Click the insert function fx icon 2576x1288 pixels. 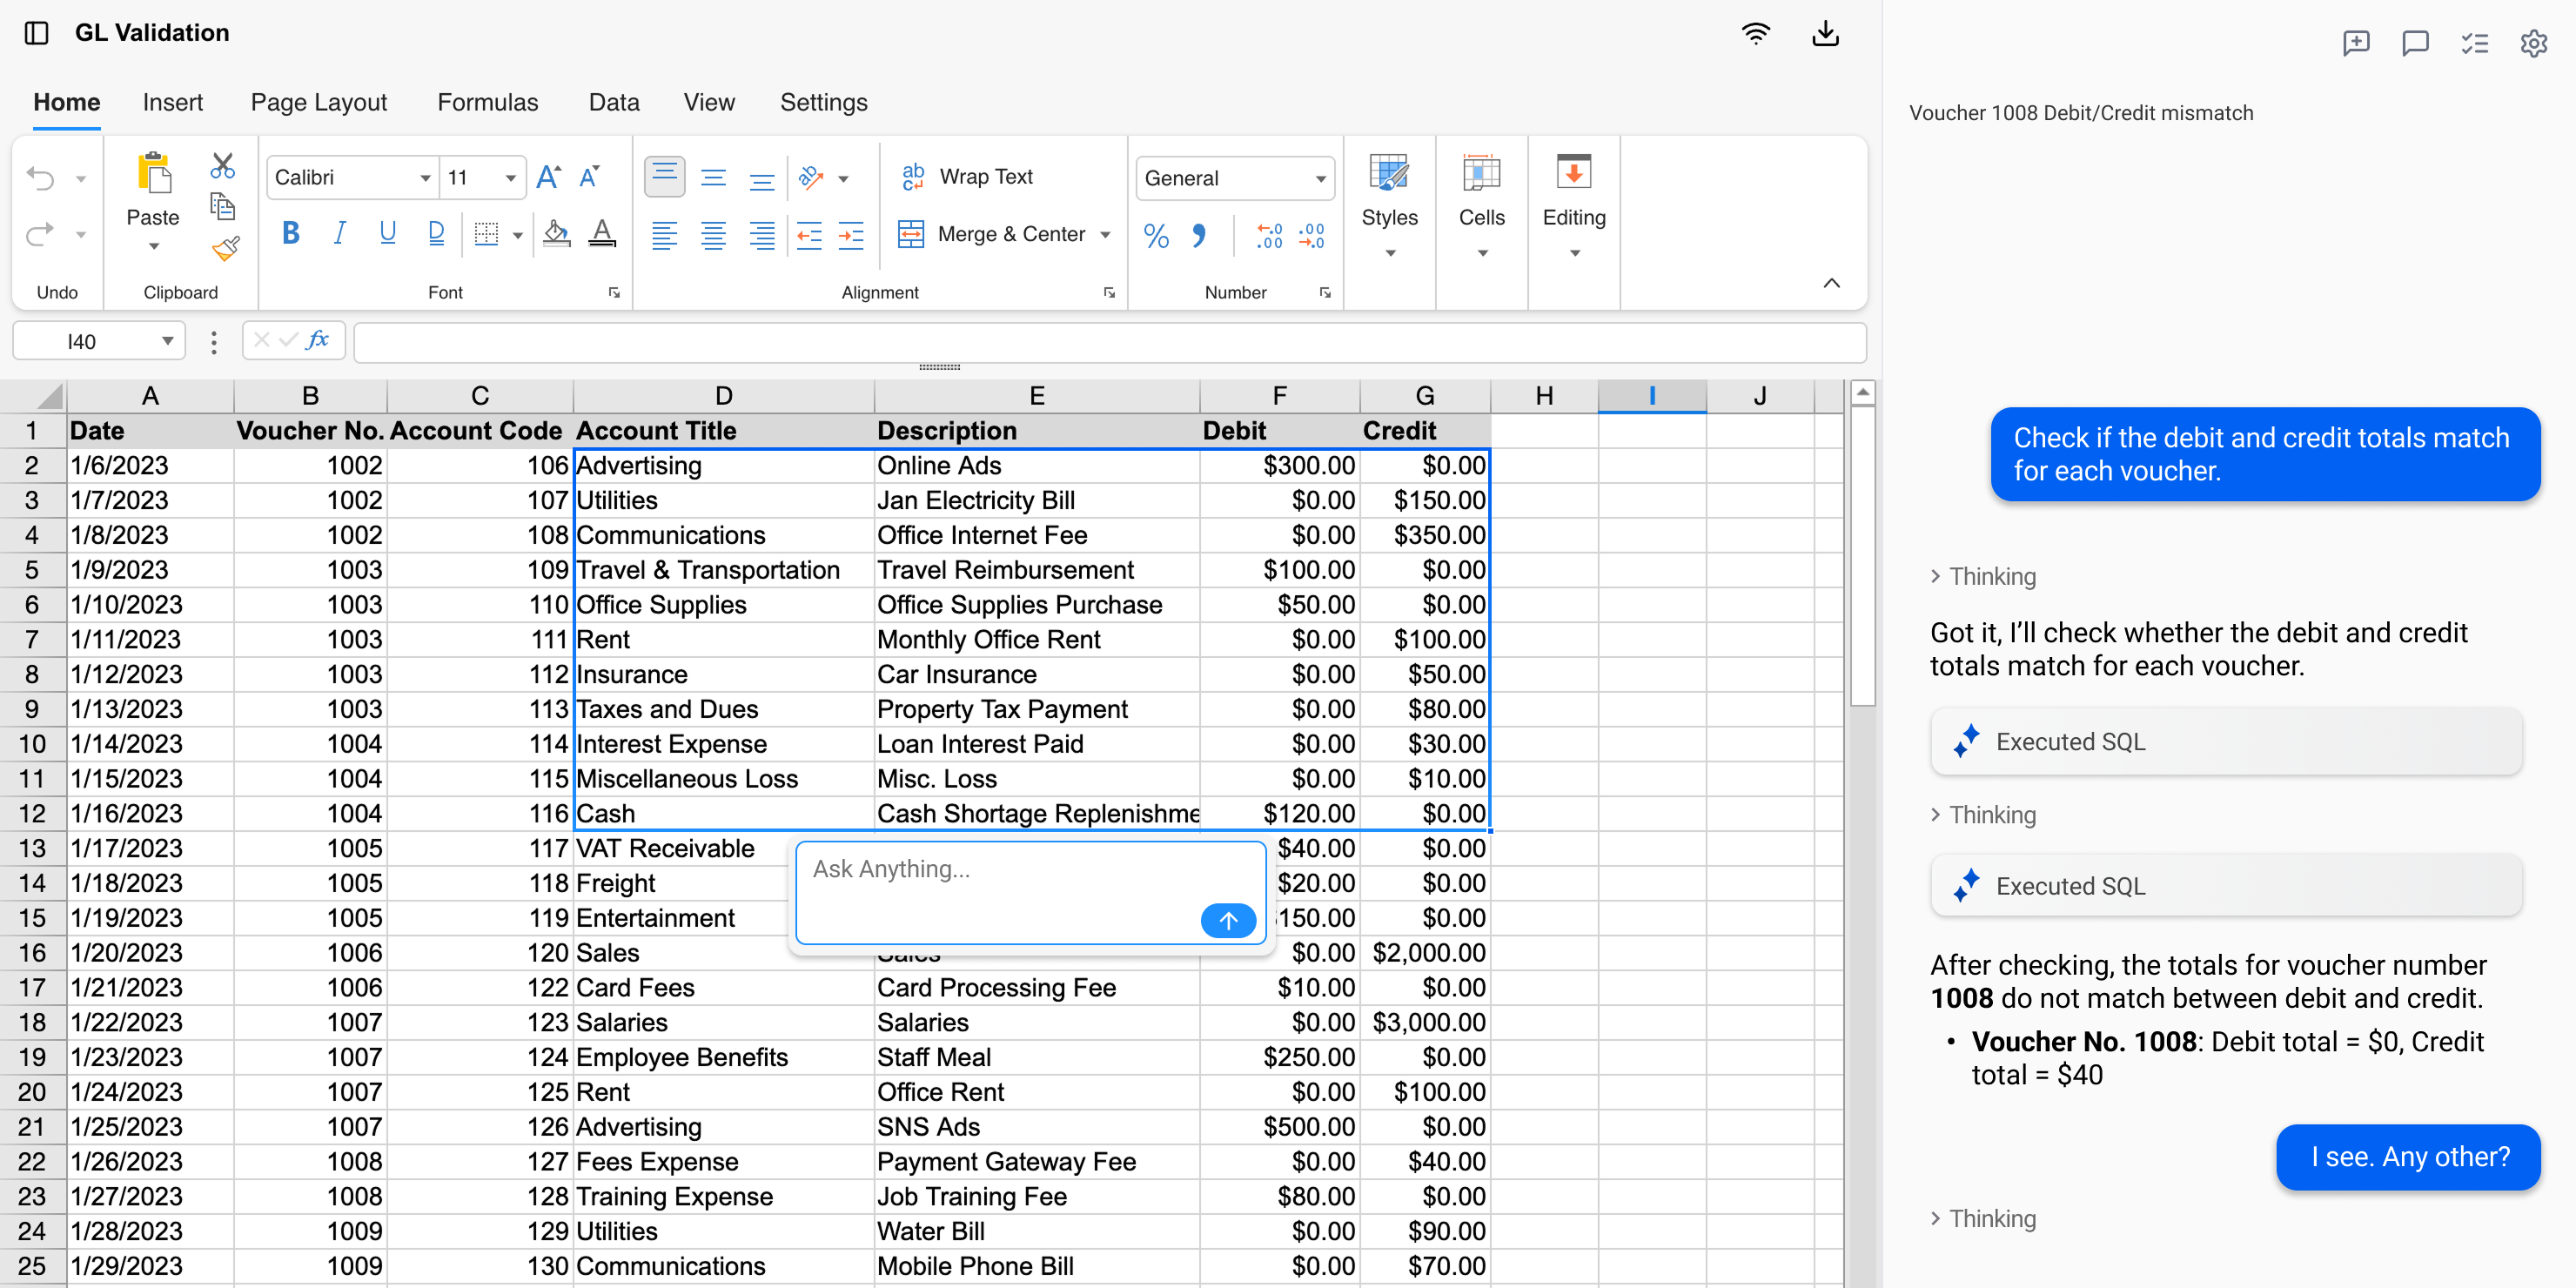[x=318, y=340]
